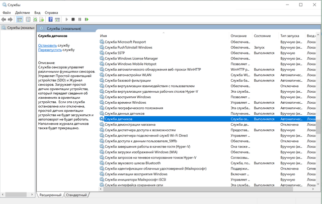Open the Файл menu
Image resolution: width=322 pixels, height=204 pixels.
tap(7, 13)
